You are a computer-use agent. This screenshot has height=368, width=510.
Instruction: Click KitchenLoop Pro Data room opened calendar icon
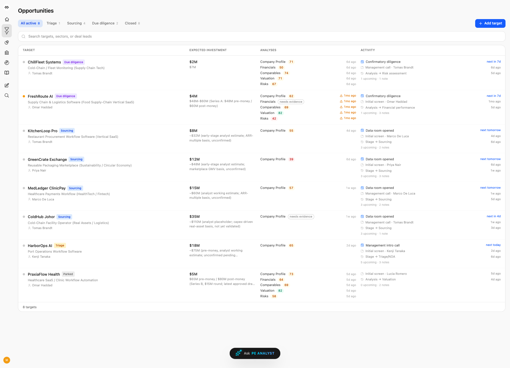coord(362,131)
